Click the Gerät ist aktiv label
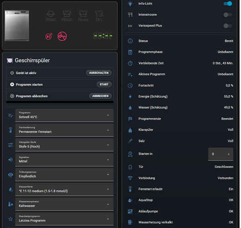Screen dimensions: 241x228 (26, 73)
